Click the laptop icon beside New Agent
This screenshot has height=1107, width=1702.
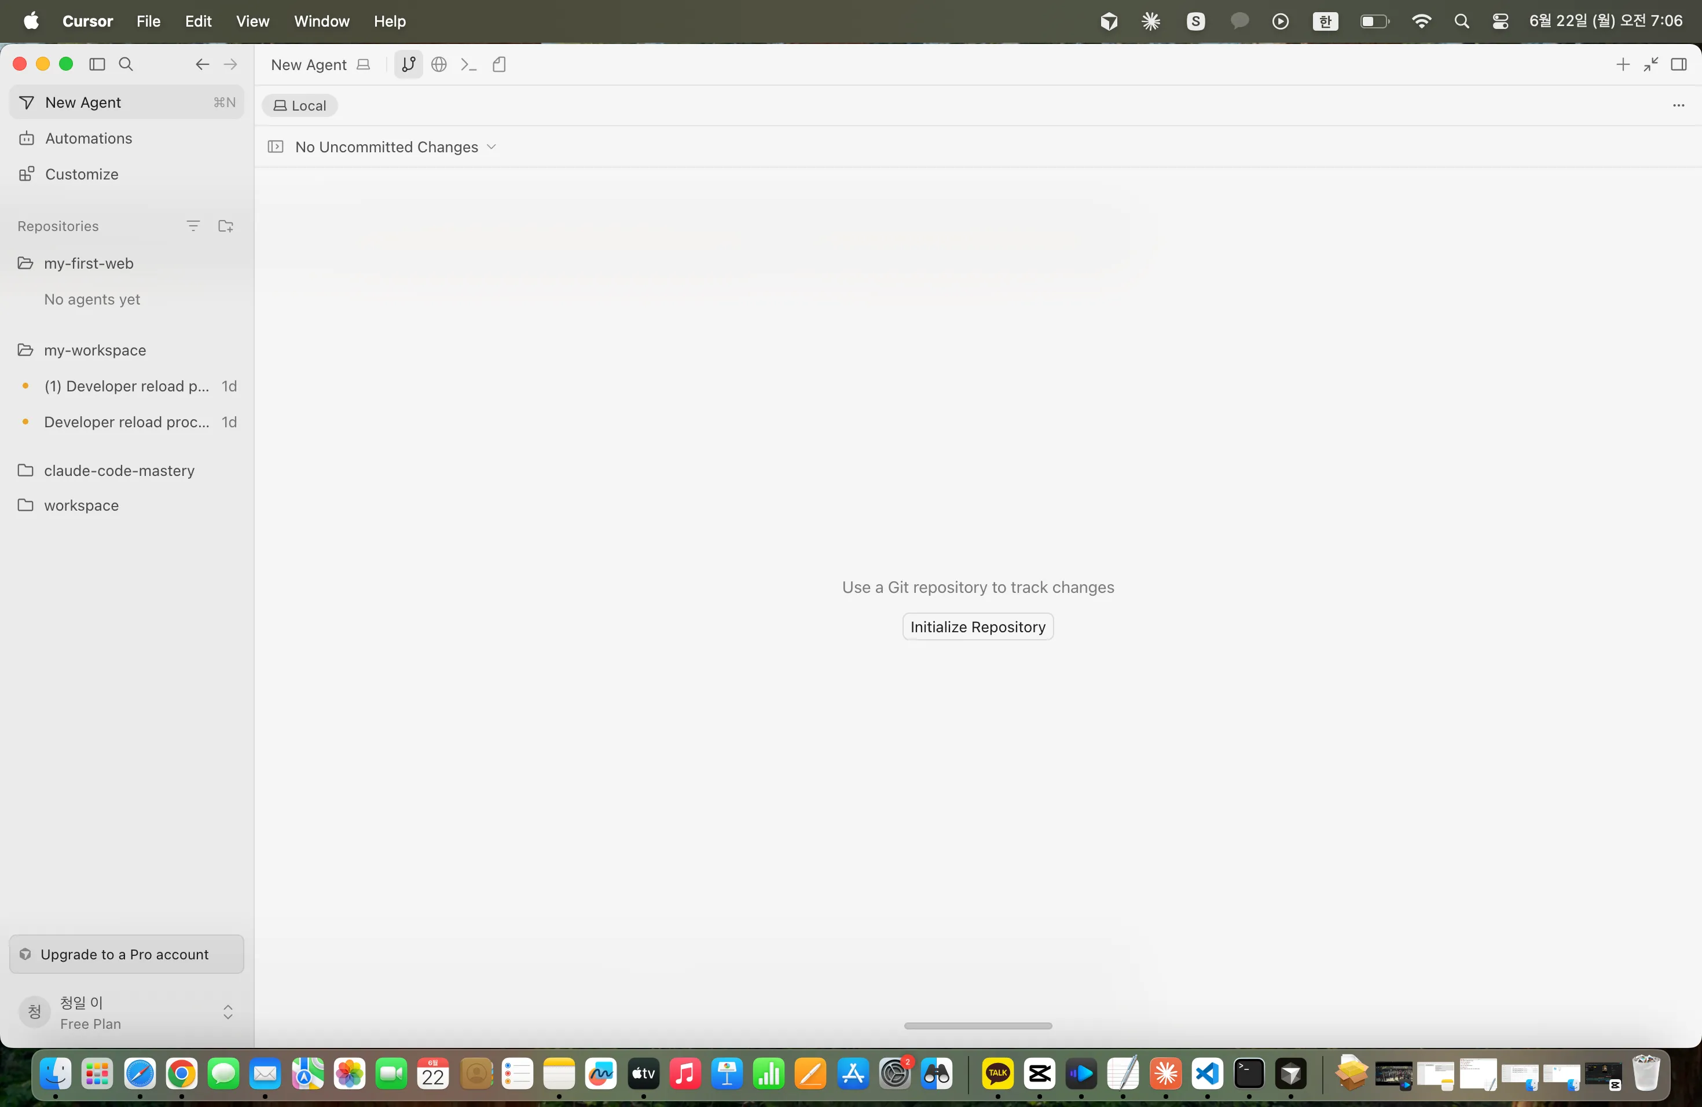pyautogui.click(x=364, y=64)
